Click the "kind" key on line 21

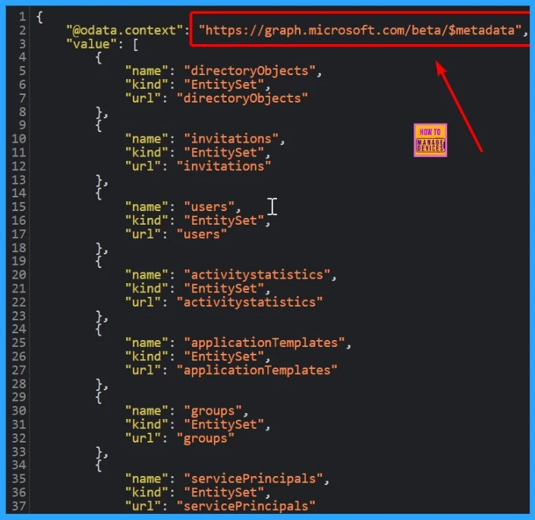click(146, 288)
